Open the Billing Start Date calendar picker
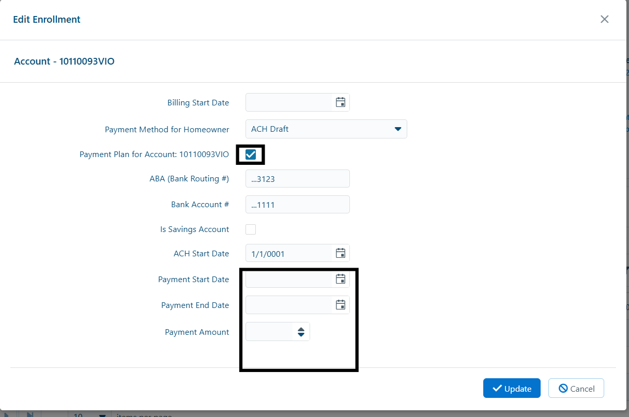 [341, 102]
